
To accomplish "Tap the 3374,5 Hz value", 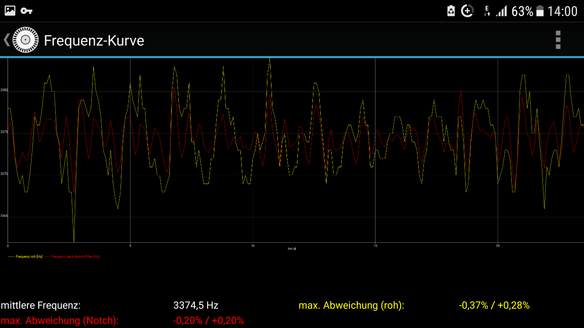I will pyautogui.click(x=196, y=305).
